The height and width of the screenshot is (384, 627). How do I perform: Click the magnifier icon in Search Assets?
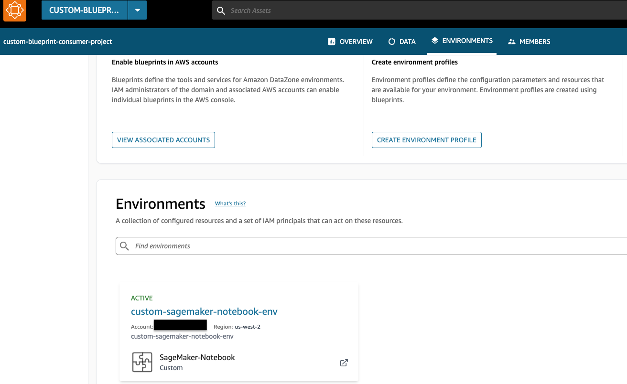click(x=221, y=10)
